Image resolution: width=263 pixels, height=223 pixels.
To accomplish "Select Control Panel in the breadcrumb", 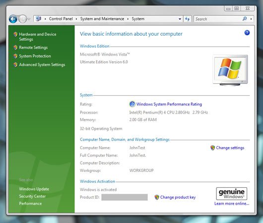I will click(x=61, y=19).
